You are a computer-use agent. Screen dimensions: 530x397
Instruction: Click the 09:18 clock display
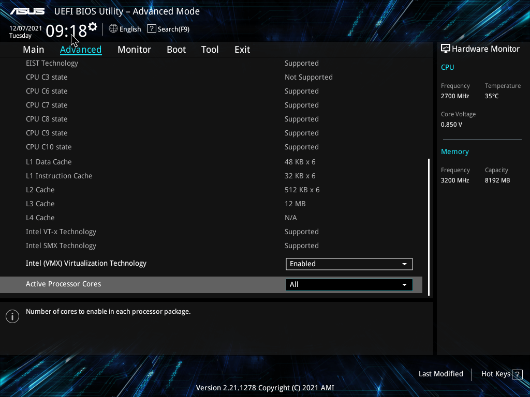click(x=66, y=30)
